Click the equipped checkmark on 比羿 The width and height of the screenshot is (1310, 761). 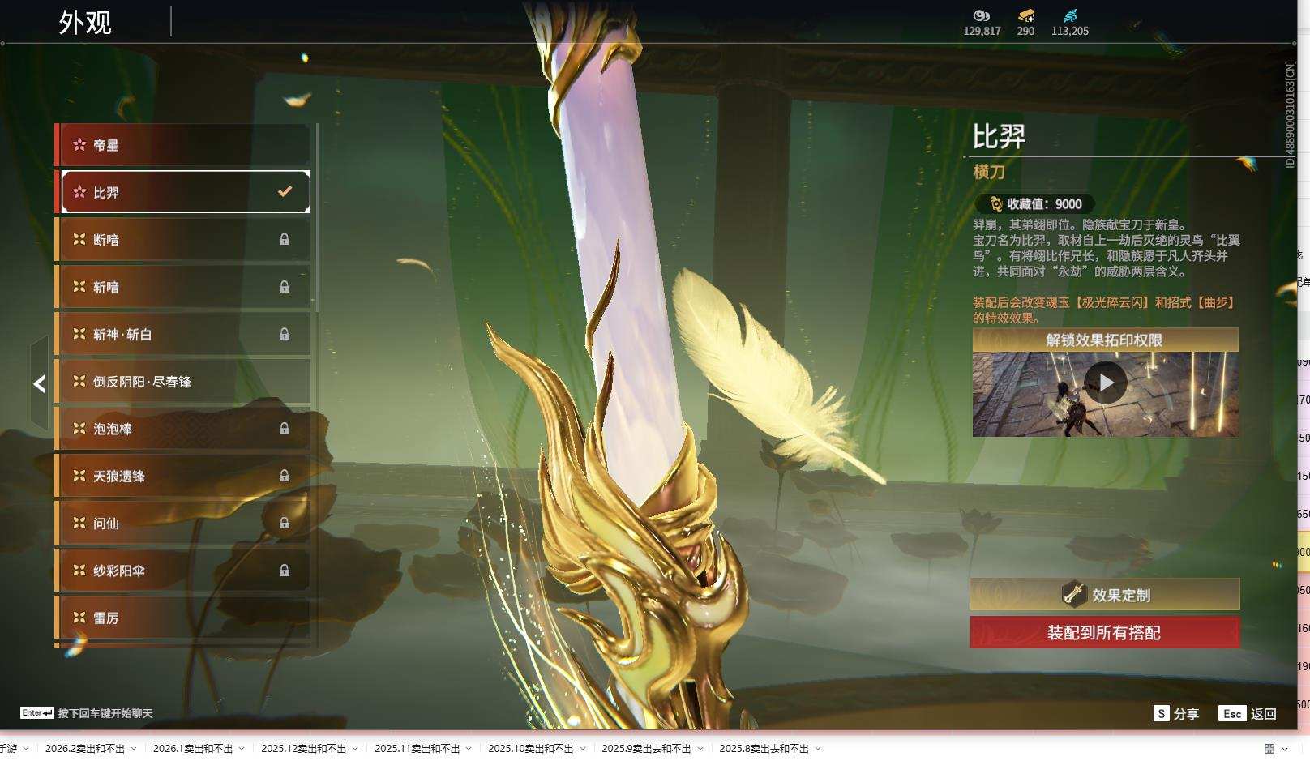[x=285, y=192]
